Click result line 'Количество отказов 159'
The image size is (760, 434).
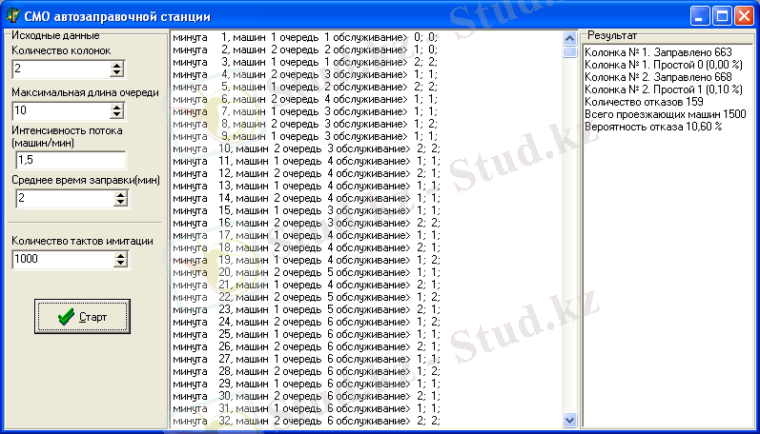click(645, 102)
